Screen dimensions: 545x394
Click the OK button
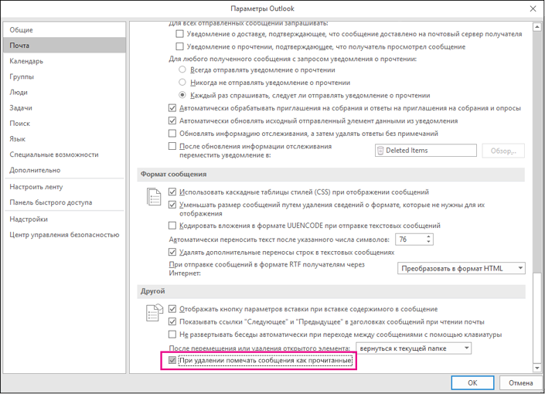(472, 383)
